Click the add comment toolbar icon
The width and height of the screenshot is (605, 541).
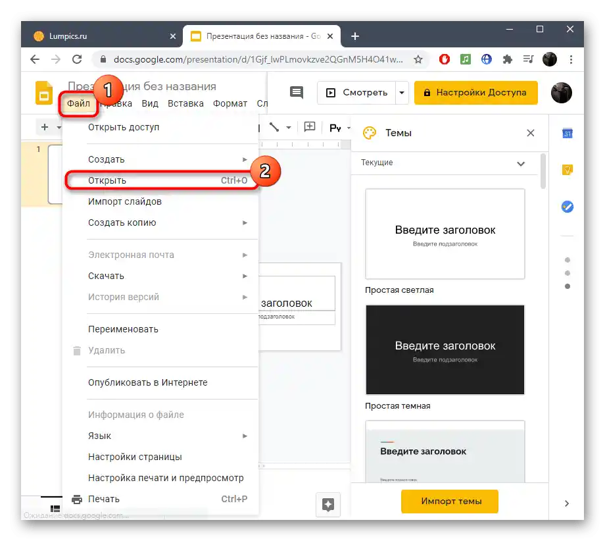(x=310, y=126)
